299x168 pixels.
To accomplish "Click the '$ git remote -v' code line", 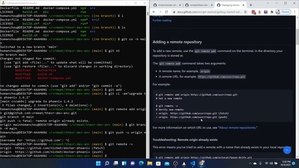I will click(x=167, y=106).
